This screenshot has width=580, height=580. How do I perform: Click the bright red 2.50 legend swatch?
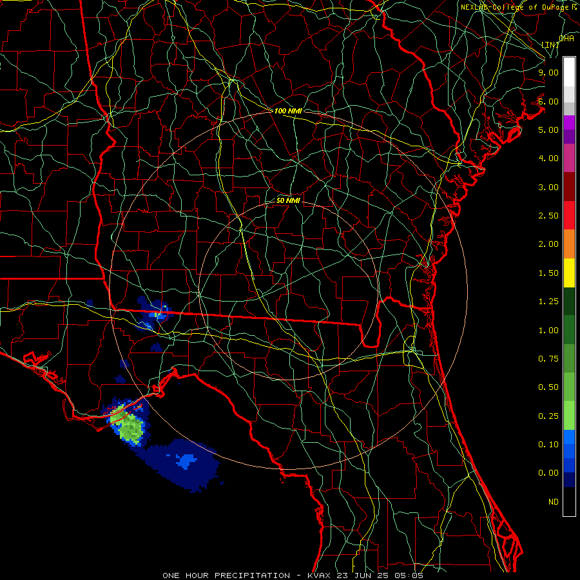569,215
